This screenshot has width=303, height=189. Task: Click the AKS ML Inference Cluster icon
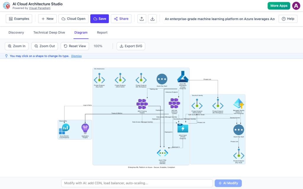click(174, 103)
